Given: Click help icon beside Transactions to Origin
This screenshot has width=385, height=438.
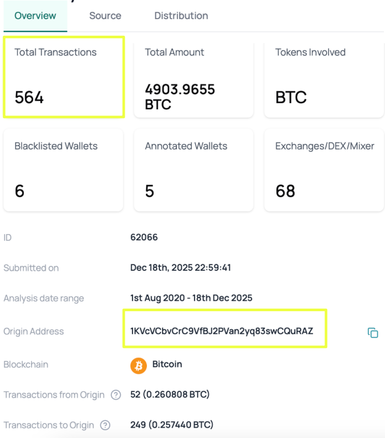Looking at the screenshot, I should (x=105, y=426).
